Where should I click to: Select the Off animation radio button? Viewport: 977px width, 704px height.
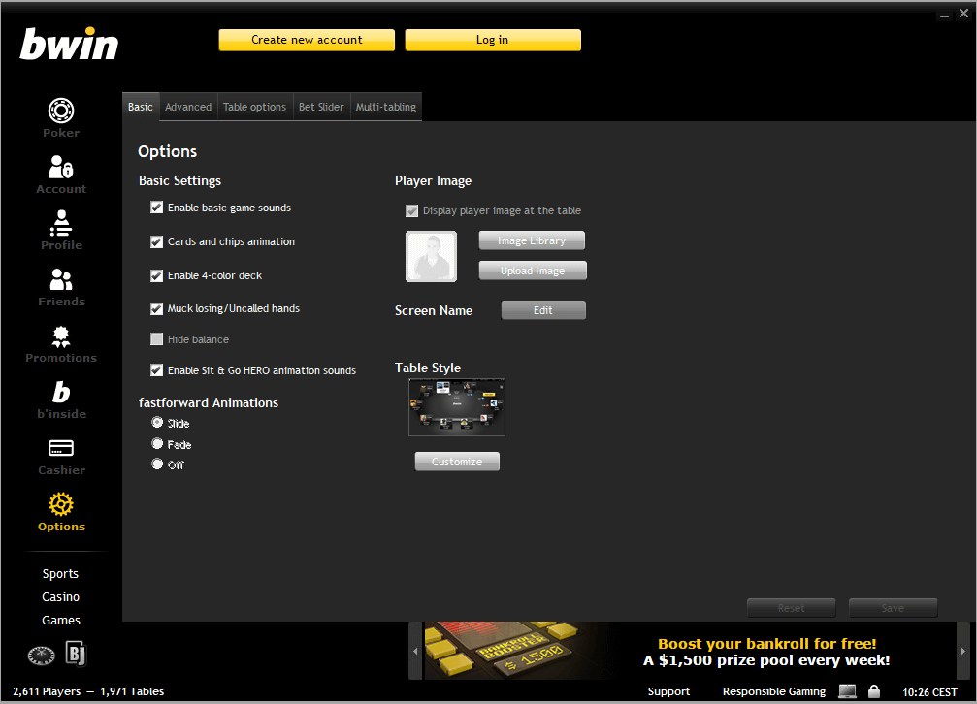[157, 464]
